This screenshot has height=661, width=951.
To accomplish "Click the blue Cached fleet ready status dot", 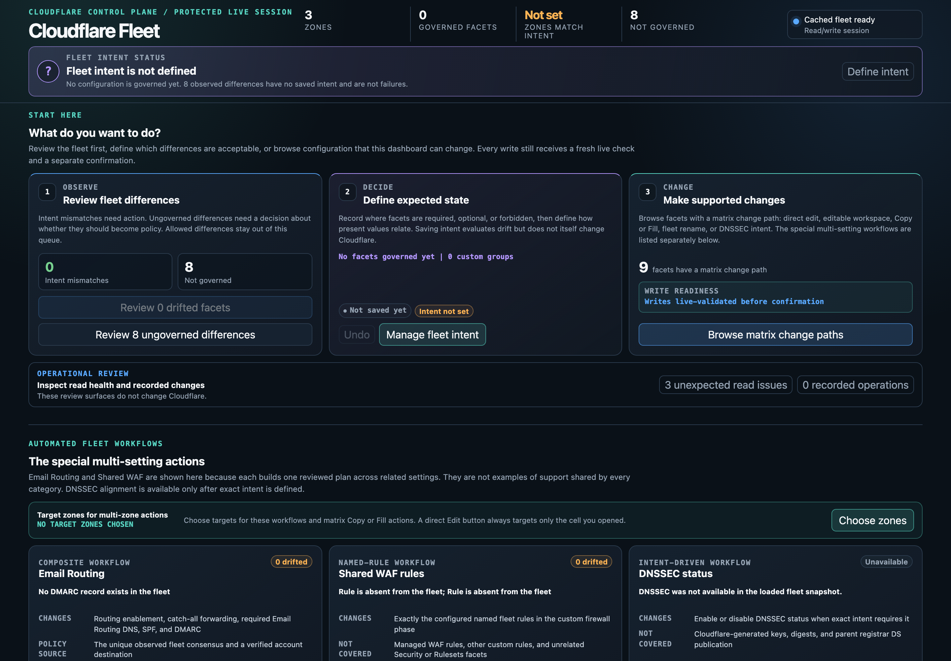I will (x=796, y=21).
